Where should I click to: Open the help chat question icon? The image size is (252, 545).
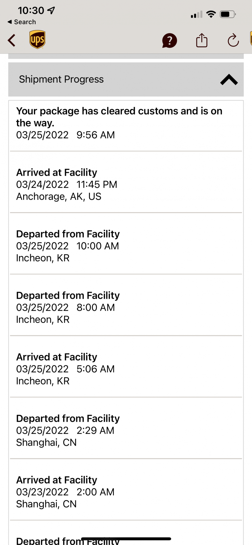point(169,41)
